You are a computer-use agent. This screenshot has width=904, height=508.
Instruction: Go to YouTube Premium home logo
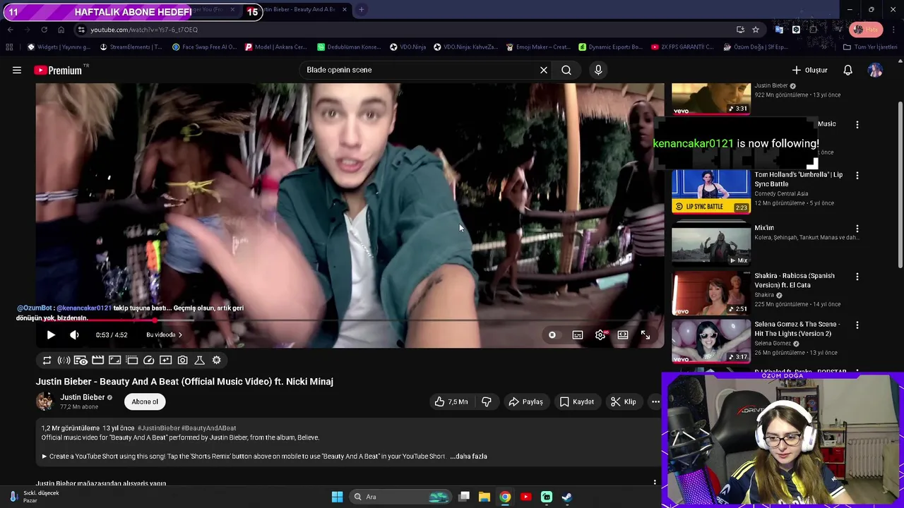pos(59,70)
